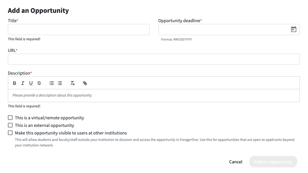Focus the Opportunity deadline date field
This screenshot has height=173, width=308.
point(224,29)
